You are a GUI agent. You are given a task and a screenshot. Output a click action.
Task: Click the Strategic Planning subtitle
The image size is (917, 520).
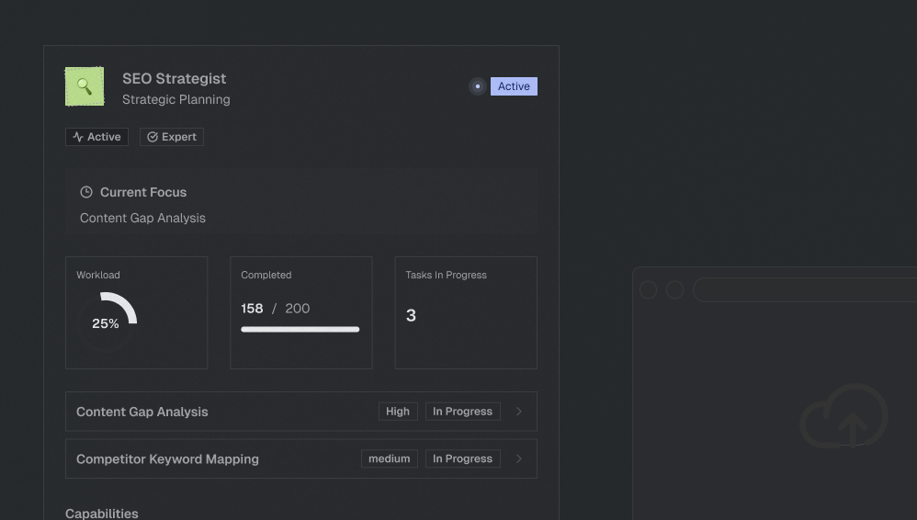tap(176, 99)
